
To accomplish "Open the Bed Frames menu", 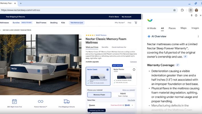I will (x=41, y=23).
